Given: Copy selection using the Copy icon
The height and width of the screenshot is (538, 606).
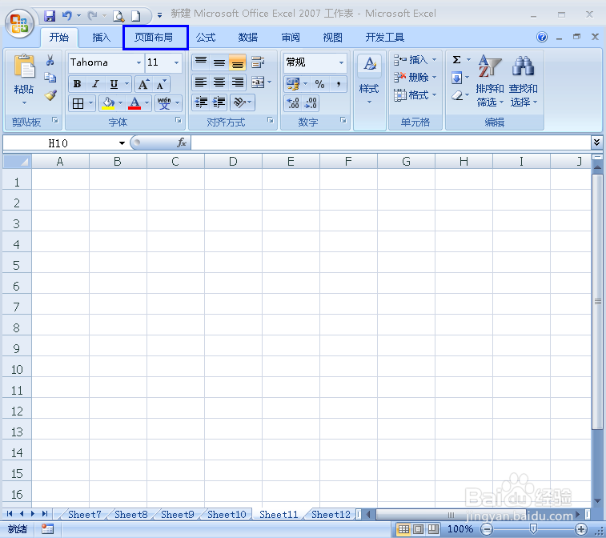Looking at the screenshot, I should 50,78.
